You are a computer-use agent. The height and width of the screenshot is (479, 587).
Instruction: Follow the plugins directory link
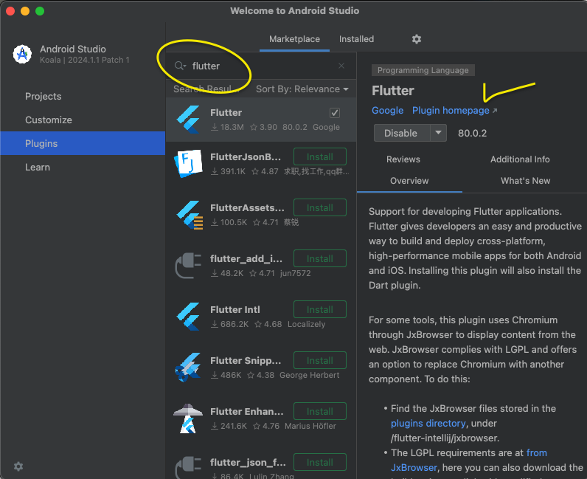(428, 423)
